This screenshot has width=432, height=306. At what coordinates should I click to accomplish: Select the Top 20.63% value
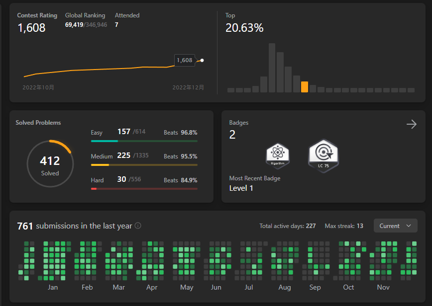(x=244, y=28)
